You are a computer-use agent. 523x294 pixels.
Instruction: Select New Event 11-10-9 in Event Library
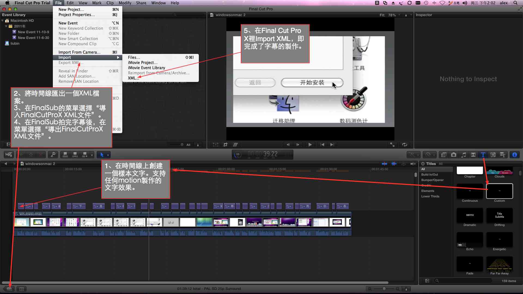[x=33, y=32]
